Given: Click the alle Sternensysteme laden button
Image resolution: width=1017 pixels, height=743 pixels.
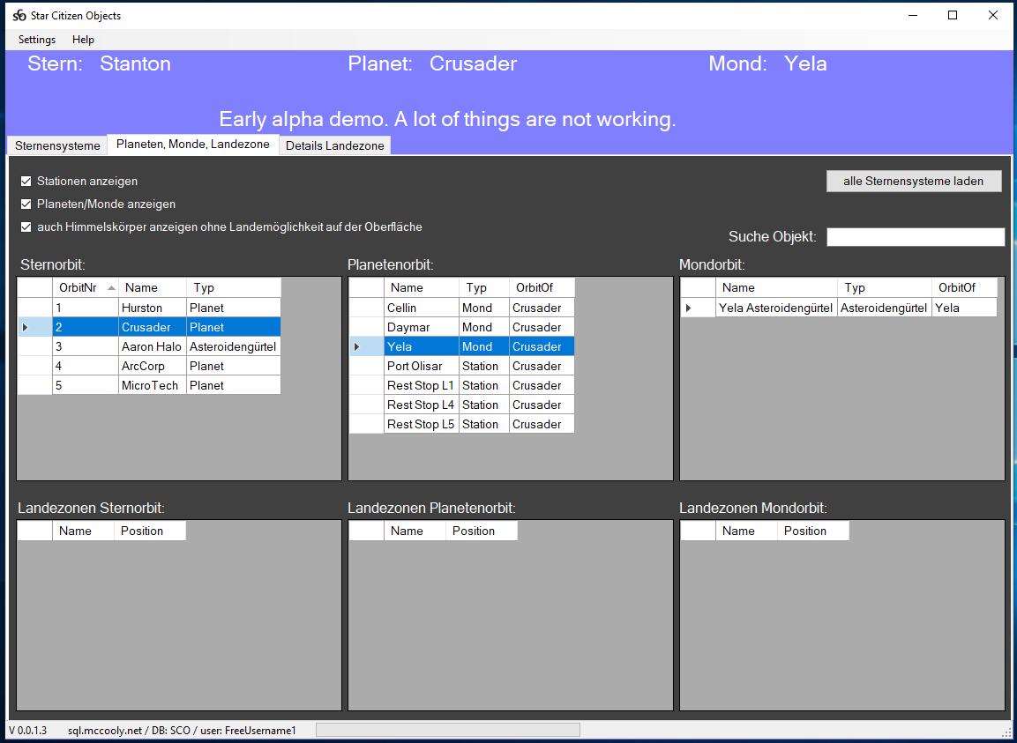Looking at the screenshot, I should 913,181.
